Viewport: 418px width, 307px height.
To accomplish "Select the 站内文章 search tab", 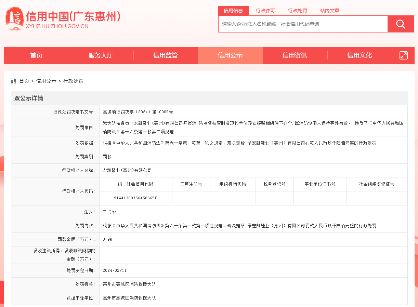I will pos(330,11).
